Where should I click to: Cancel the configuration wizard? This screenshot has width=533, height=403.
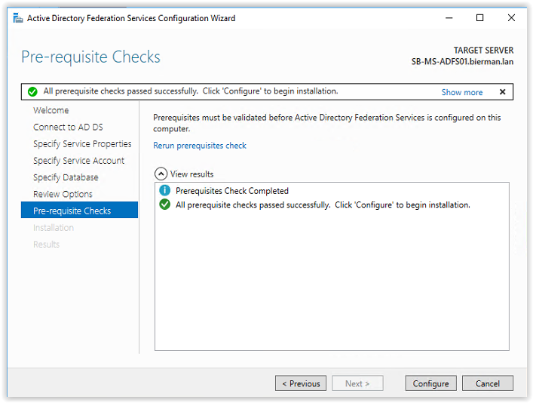488,383
